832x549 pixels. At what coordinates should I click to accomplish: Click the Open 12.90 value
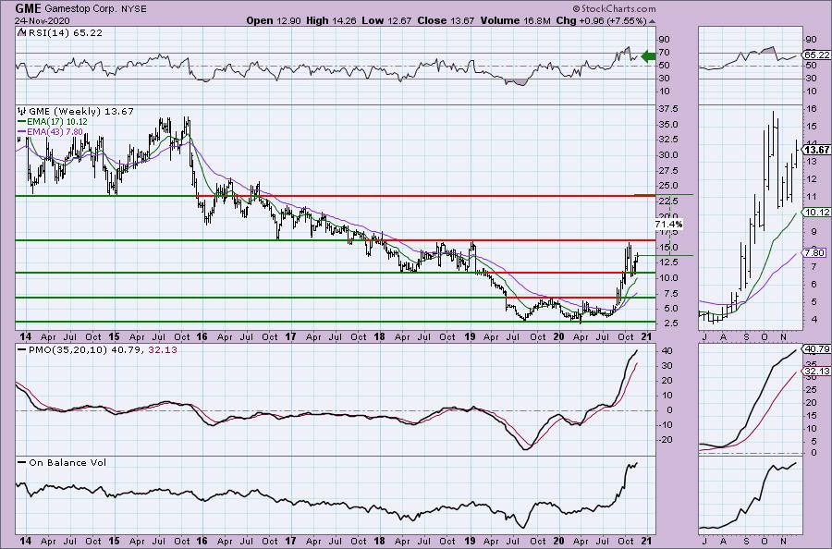point(274,20)
